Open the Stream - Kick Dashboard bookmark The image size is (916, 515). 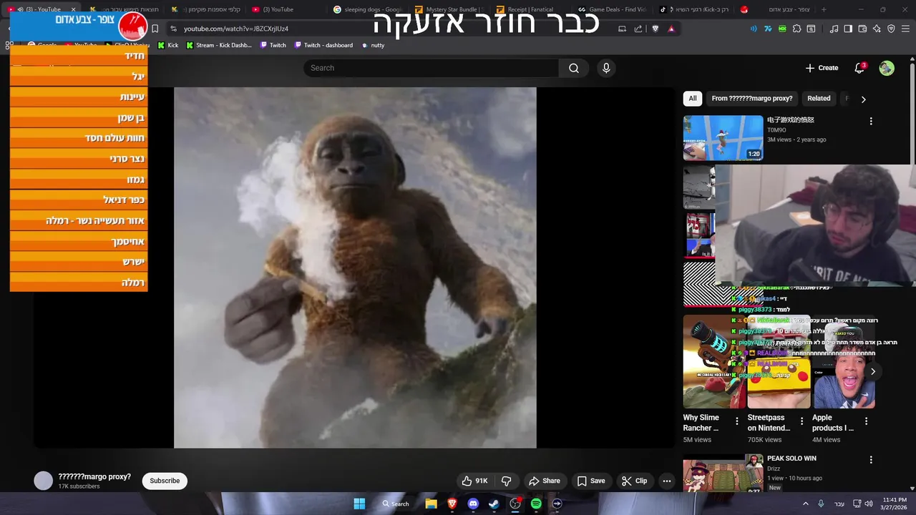219,45
